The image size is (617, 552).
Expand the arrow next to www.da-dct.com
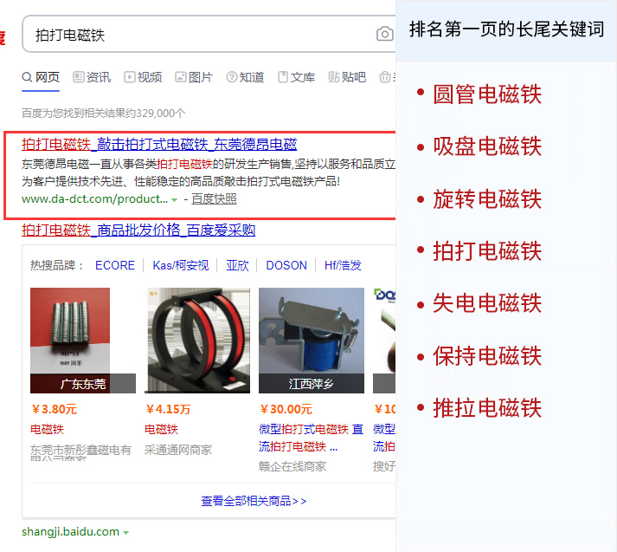175,199
